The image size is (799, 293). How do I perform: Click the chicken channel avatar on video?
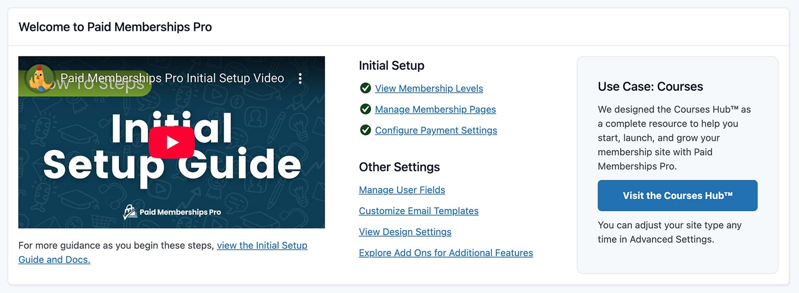point(39,78)
